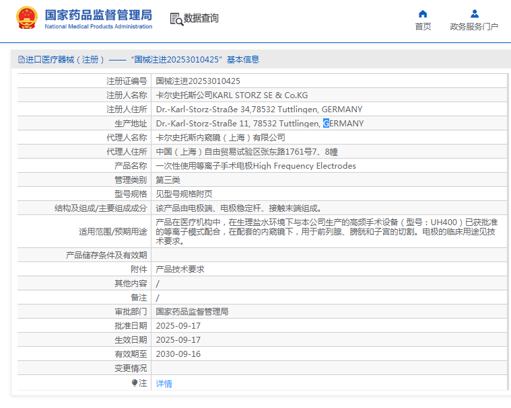Click 产品技术要求 attachment value
The image size is (511, 408).
pyautogui.click(x=180, y=270)
